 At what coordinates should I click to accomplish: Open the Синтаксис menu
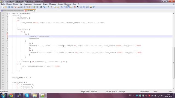click(x=37, y=4)
